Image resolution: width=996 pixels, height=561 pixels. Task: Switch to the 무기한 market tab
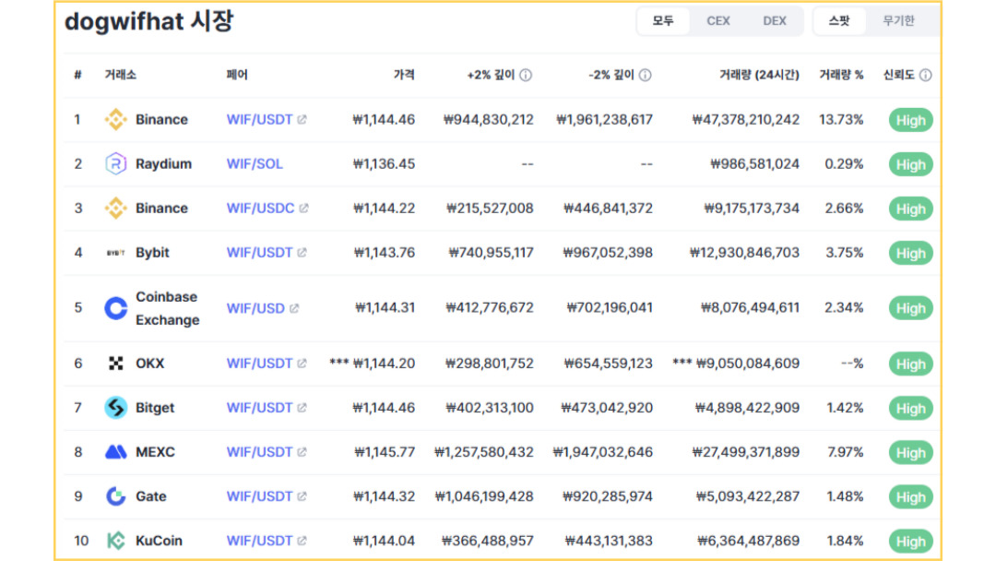(x=898, y=21)
